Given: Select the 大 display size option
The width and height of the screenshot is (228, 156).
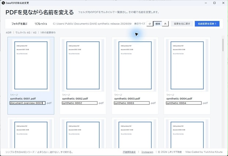Looking at the screenshot, I should coord(165,24).
